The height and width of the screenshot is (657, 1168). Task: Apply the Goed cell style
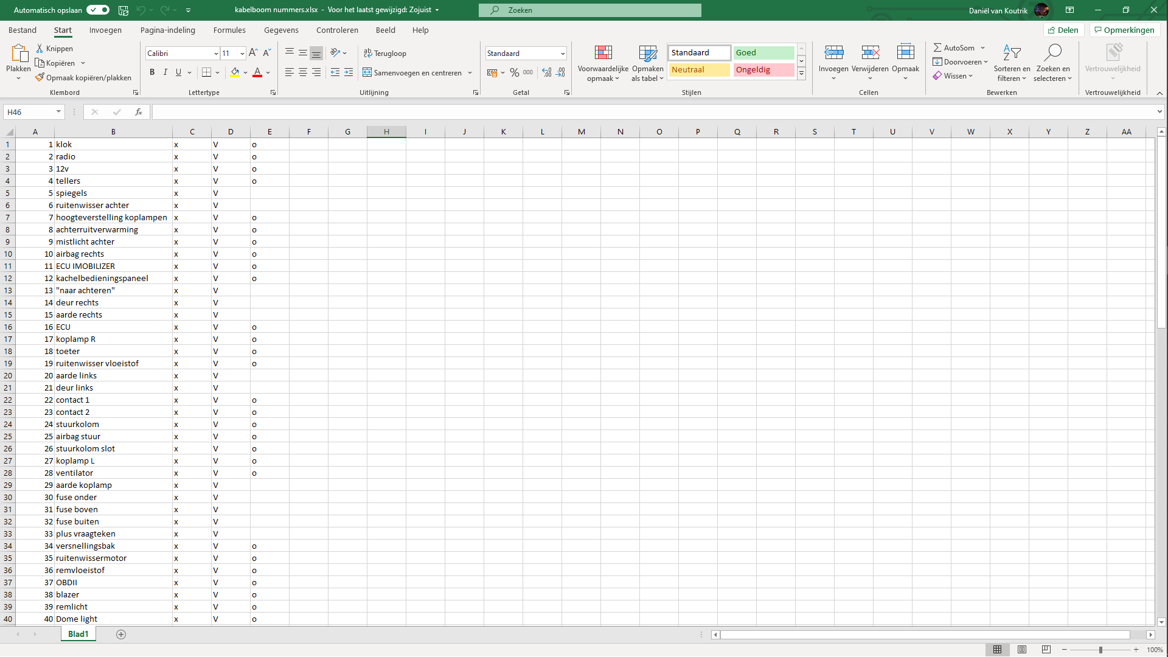(x=763, y=52)
